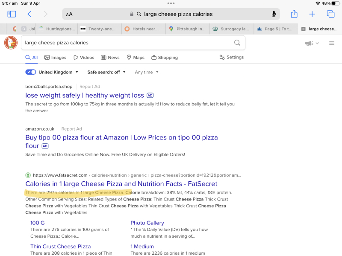The width and height of the screenshot is (342, 256).
Task: Click the AD badge on pizza flour ad
Action: point(45,146)
